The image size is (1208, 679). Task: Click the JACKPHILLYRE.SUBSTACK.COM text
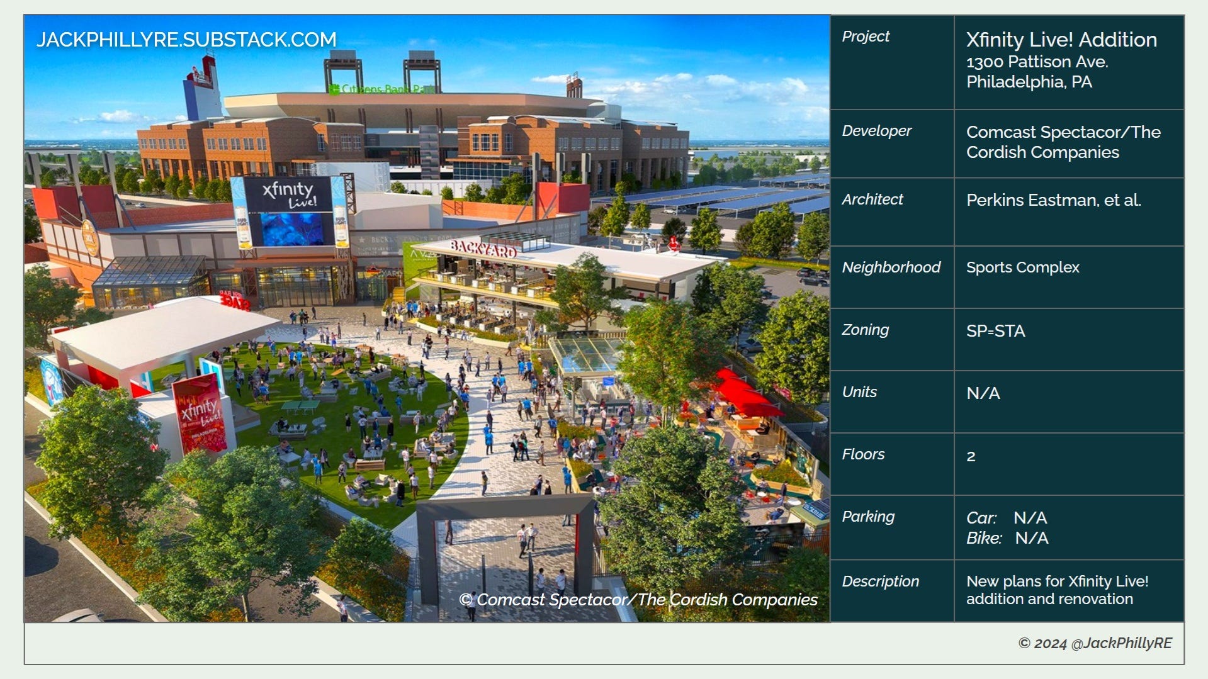click(186, 40)
